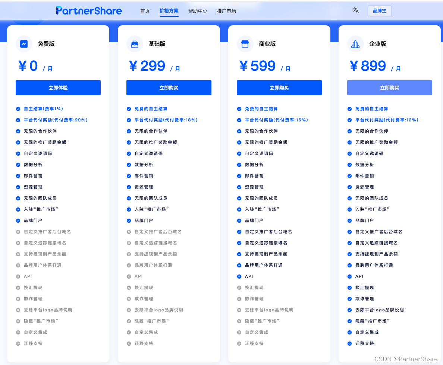Click cross icon beside 换汇提现 in 商业版
The image size is (443, 365).
[x=239, y=288]
